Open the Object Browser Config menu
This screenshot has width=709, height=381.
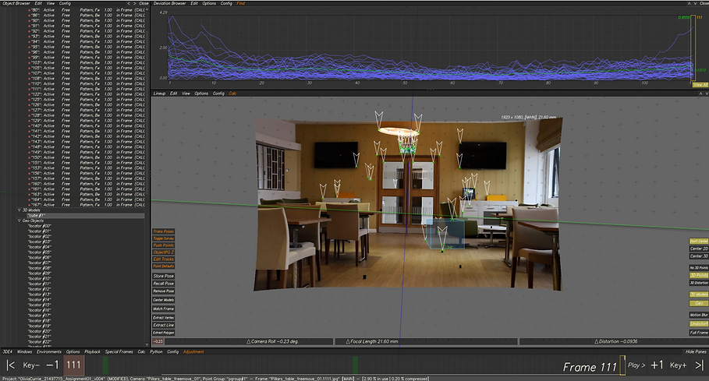[65, 3]
